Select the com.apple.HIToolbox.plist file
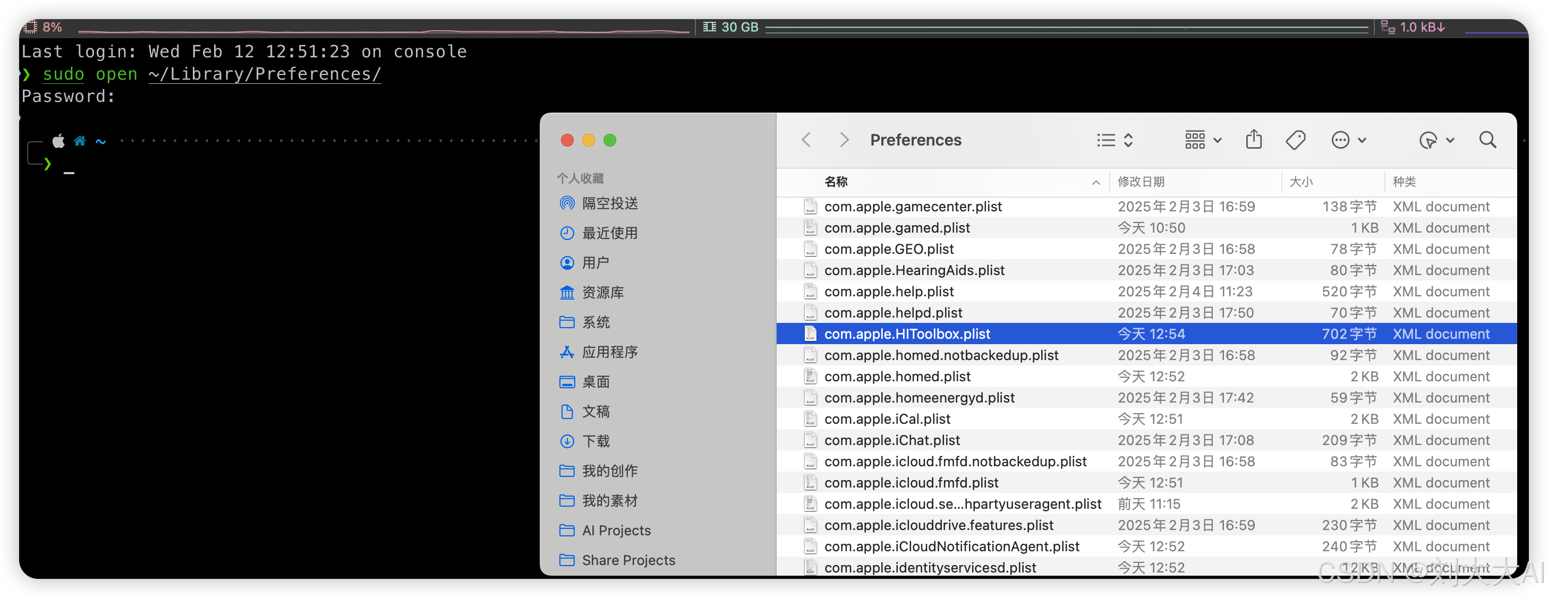 pos(907,334)
